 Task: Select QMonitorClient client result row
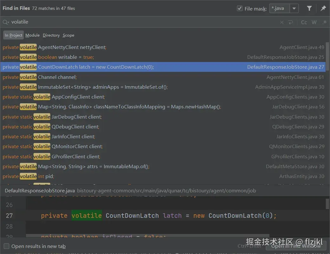tap(163, 147)
